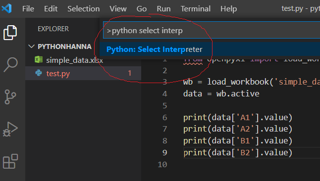Open the Help menu
320x181 pixels.
click(x=228, y=9)
